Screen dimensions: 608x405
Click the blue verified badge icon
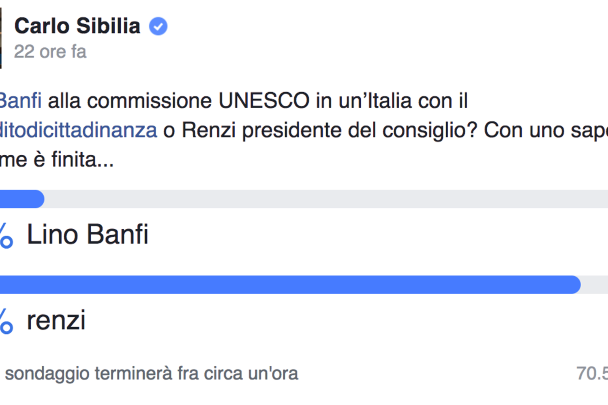(x=158, y=26)
